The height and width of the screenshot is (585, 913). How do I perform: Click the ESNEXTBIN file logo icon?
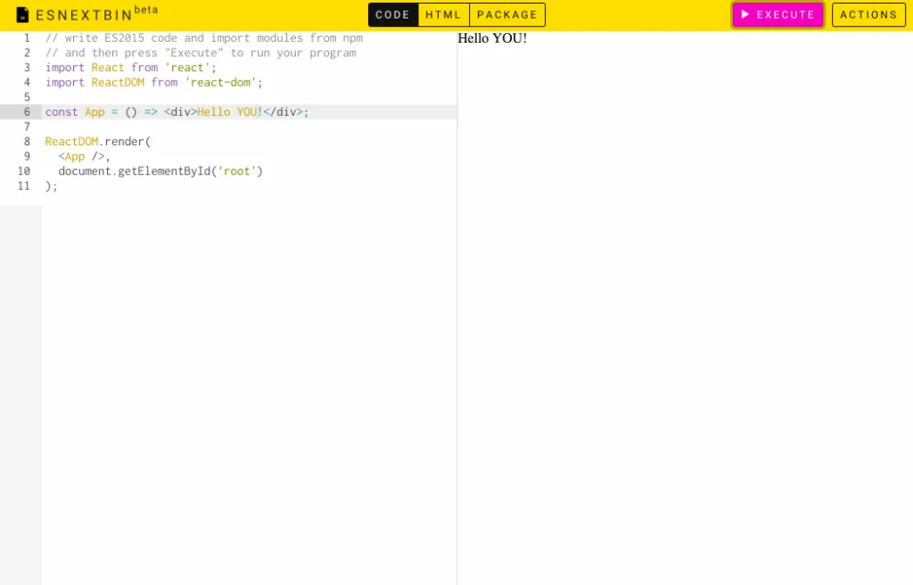[x=22, y=15]
